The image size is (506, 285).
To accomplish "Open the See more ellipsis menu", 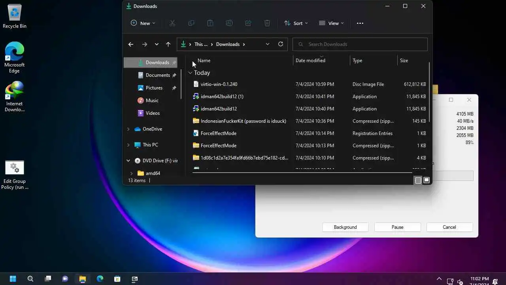I will 360,23.
